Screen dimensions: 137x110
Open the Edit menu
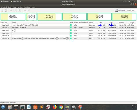[10, 7]
